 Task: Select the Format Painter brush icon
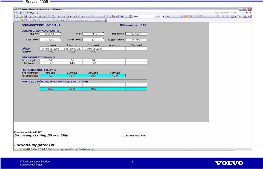coord(74,16)
